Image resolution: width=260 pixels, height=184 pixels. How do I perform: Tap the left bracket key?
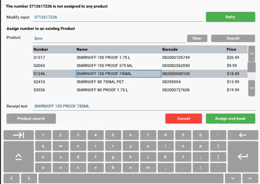click(218, 146)
